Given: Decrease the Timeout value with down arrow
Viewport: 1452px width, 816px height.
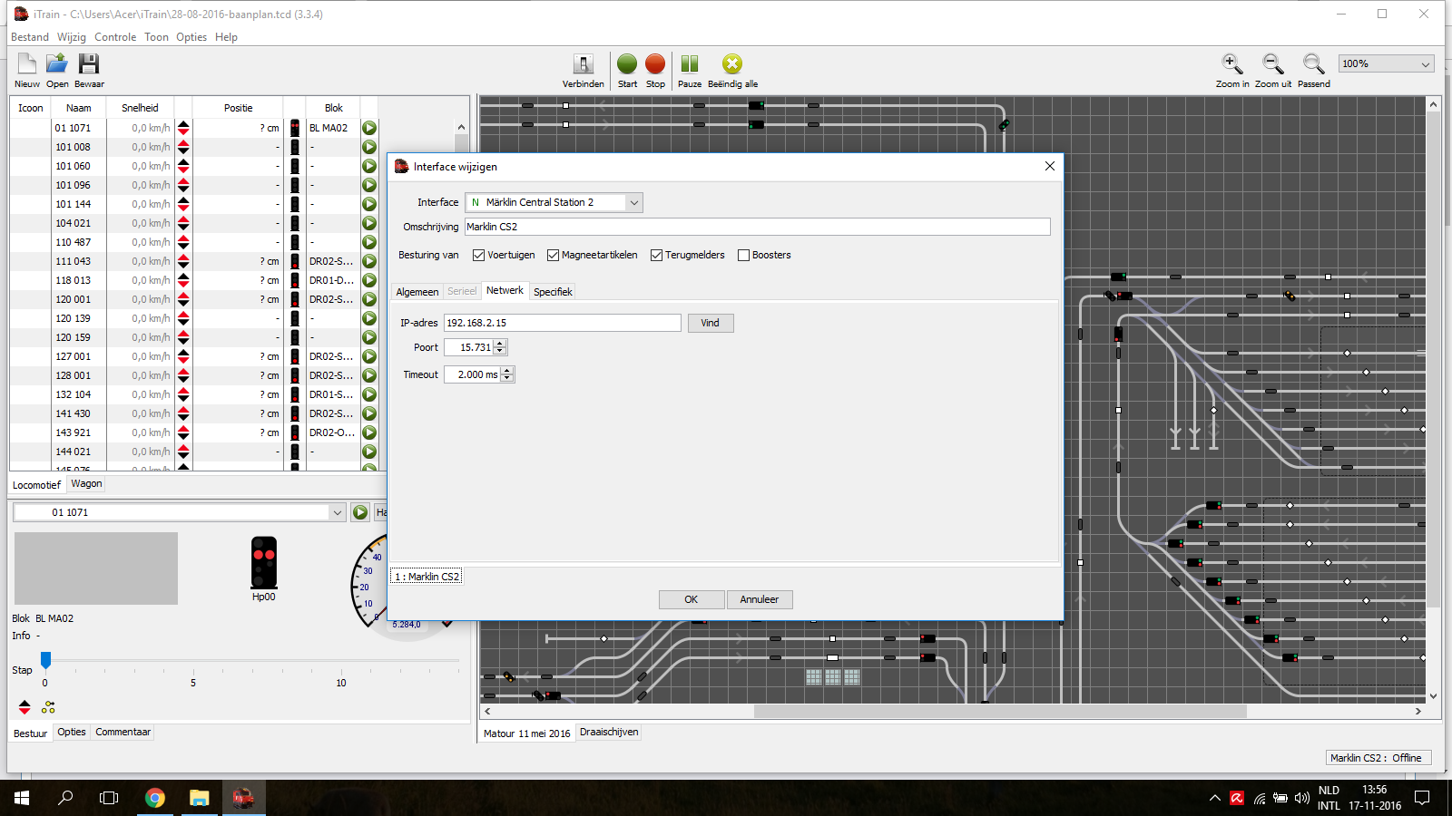Looking at the screenshot, I should (507, 378).
